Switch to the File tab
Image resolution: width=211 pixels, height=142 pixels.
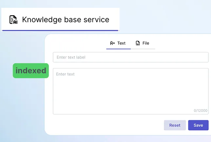(143, 43)
